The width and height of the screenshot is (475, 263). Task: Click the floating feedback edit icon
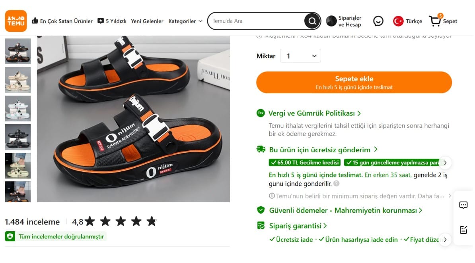463,230
